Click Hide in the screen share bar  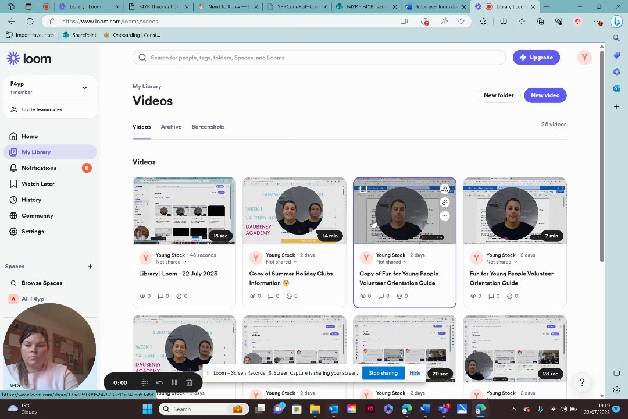415,373
